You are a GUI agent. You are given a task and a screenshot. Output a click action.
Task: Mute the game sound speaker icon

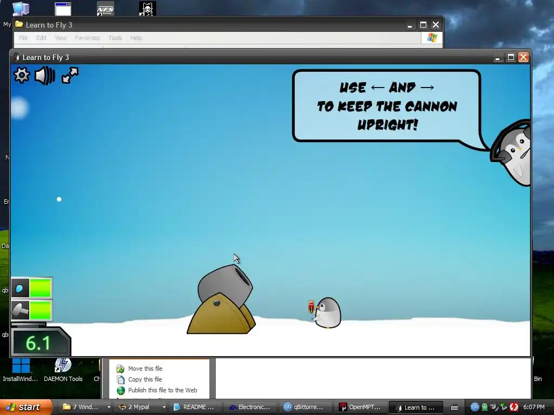pyautogui.click(x=45, y=76)
